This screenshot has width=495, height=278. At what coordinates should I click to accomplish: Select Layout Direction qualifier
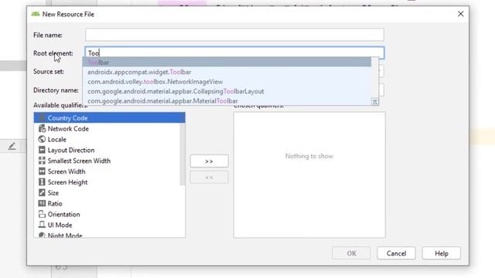[108, 150]
